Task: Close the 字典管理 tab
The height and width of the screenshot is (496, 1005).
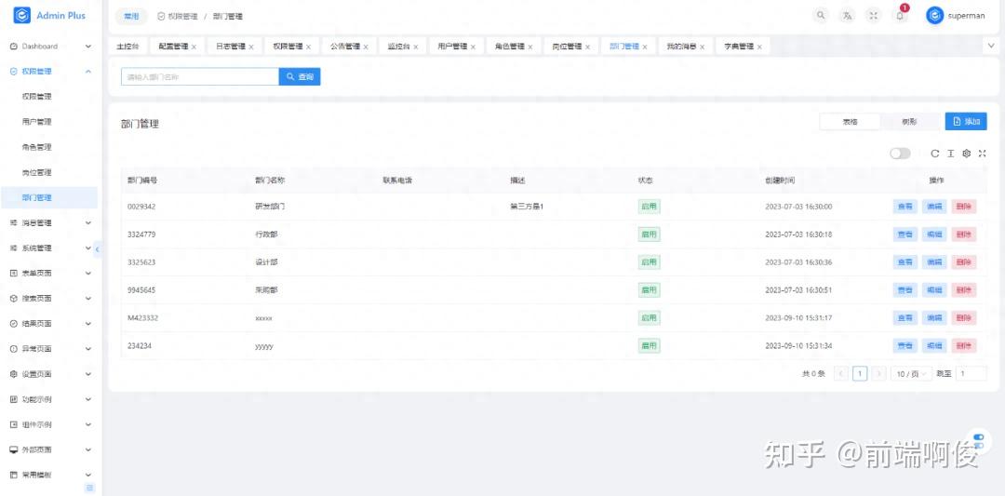Action: (759, 47)
